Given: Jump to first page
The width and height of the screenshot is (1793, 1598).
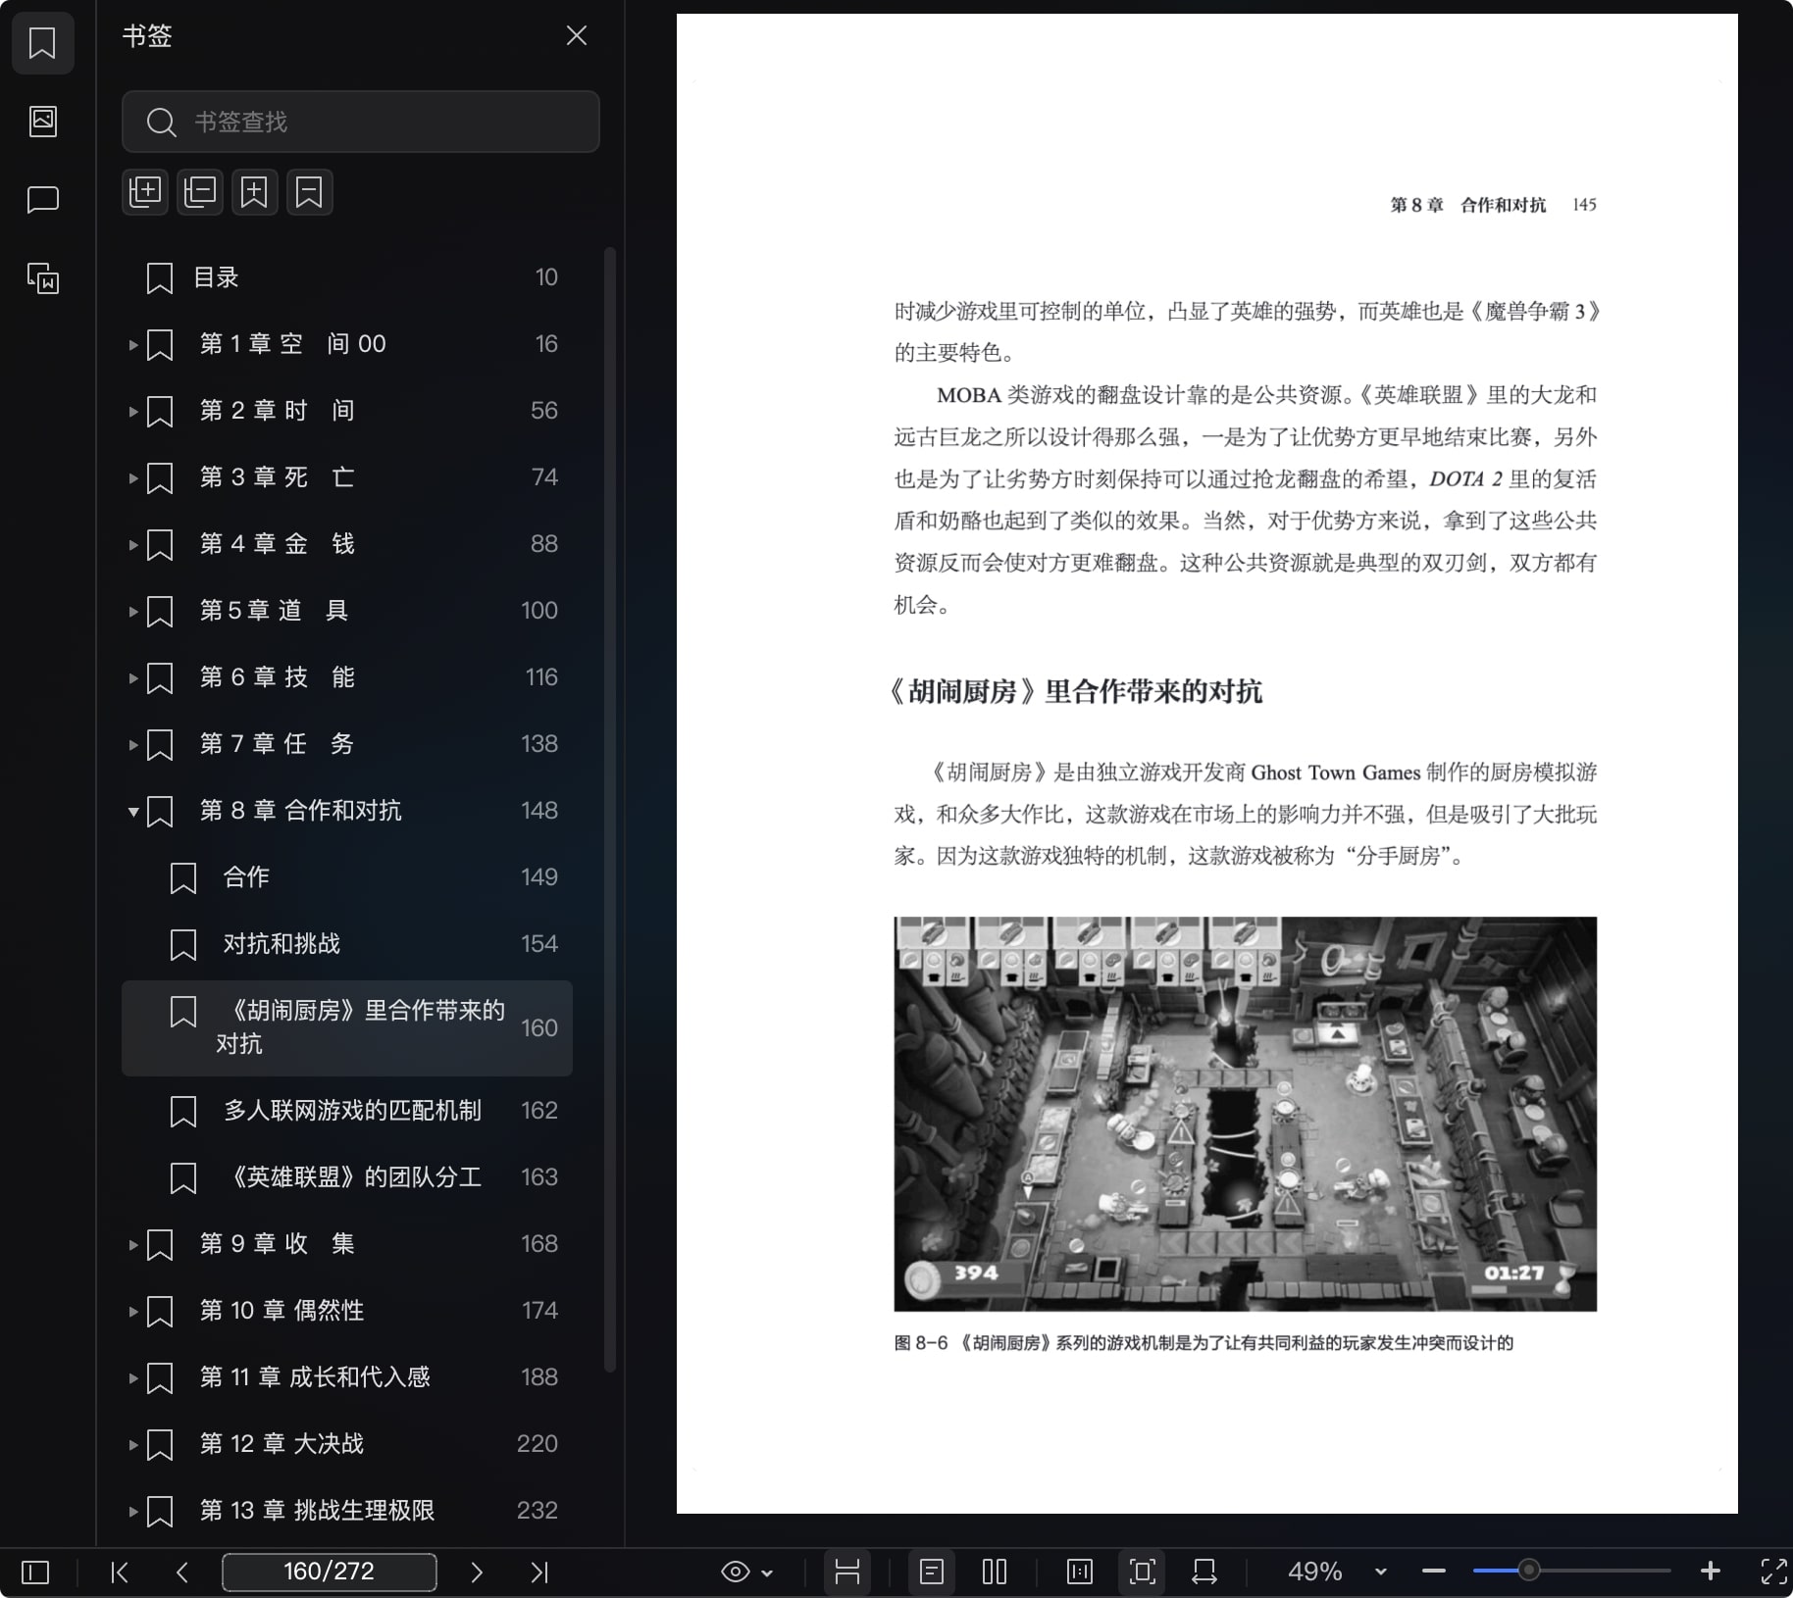Looking at the screenshot, I should [120, 1573].
